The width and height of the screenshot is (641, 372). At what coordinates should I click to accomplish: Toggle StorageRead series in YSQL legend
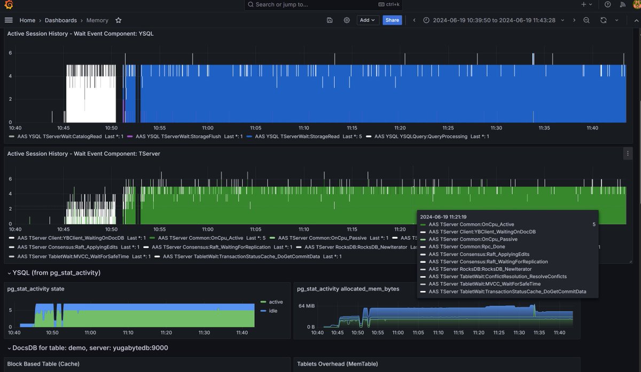[297, 137]
